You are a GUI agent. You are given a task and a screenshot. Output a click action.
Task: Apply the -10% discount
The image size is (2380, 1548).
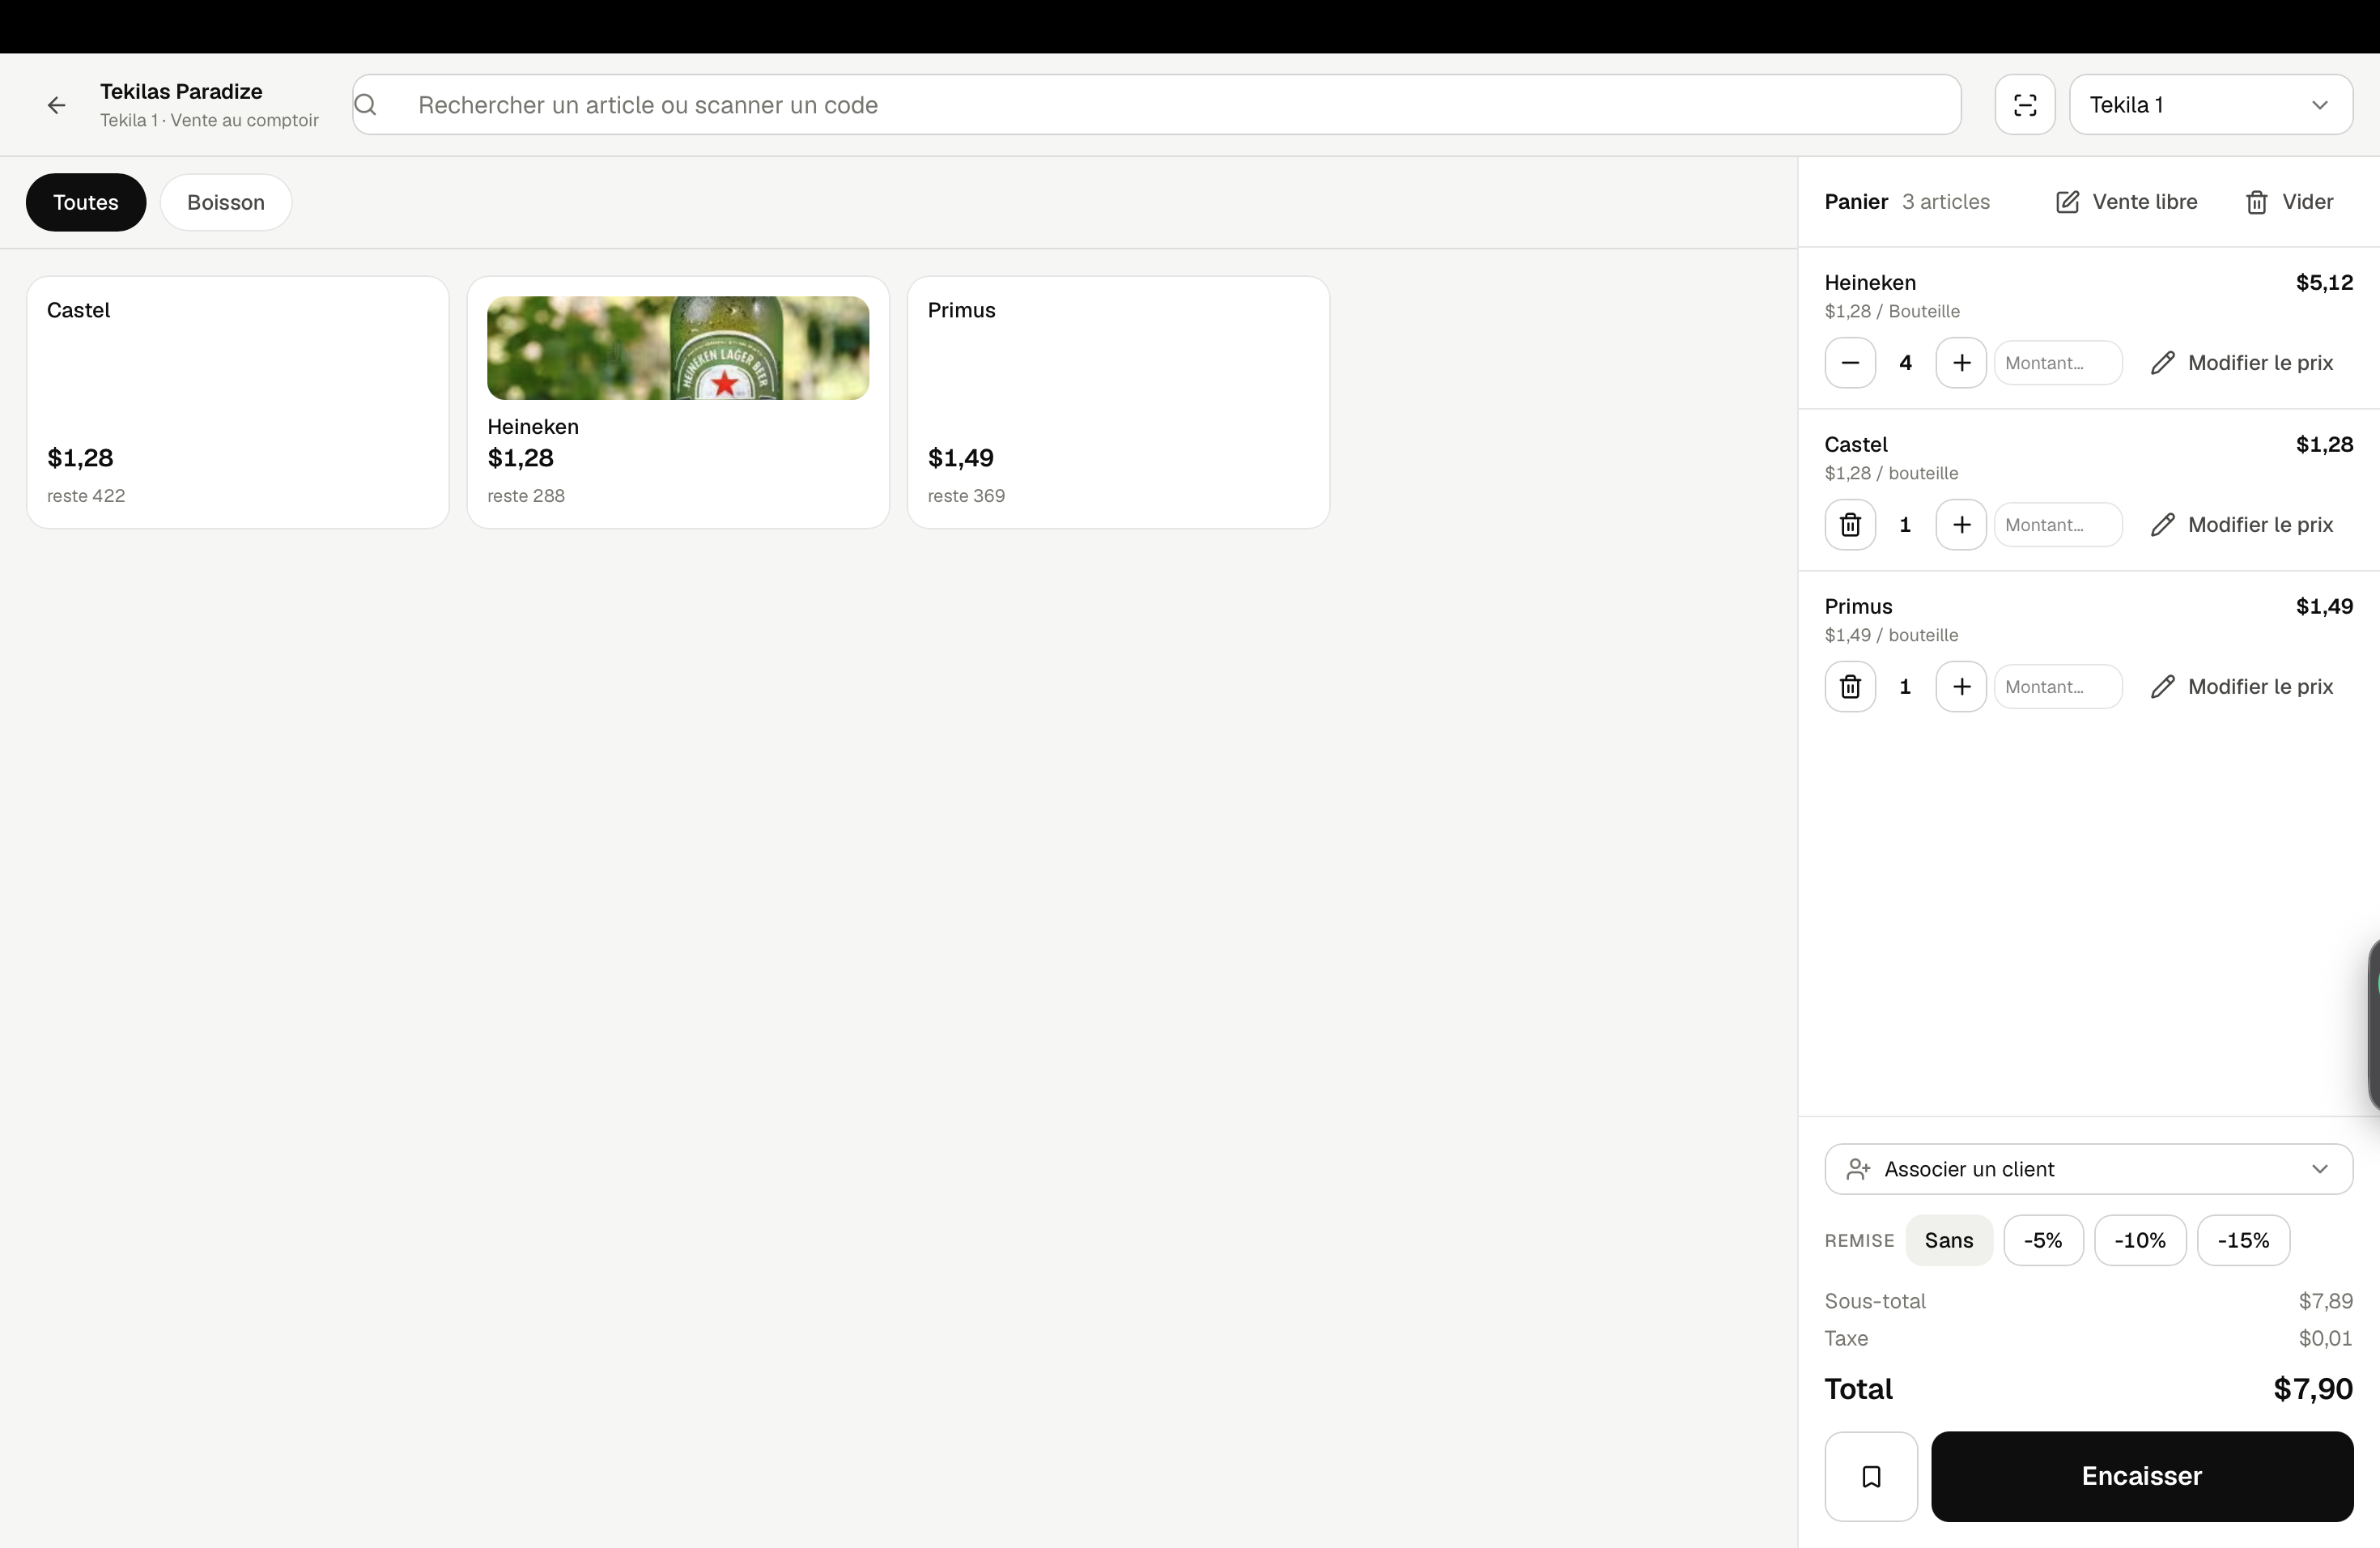tap(2140, 1240)
